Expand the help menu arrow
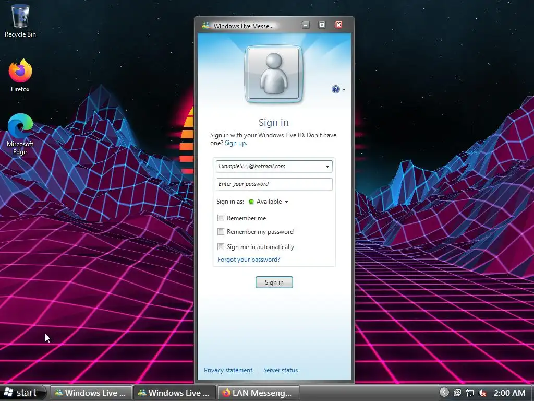 click(x=344, y=90)
